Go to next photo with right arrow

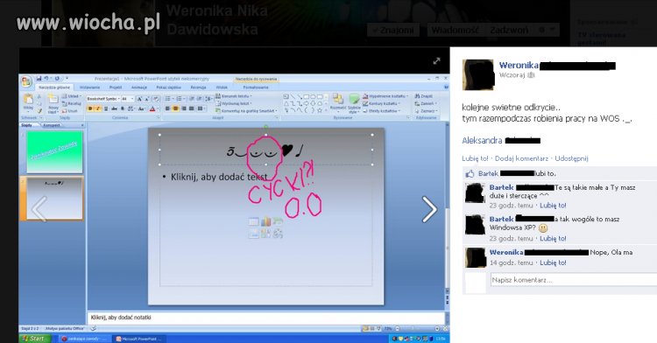(x=429, y=209)
